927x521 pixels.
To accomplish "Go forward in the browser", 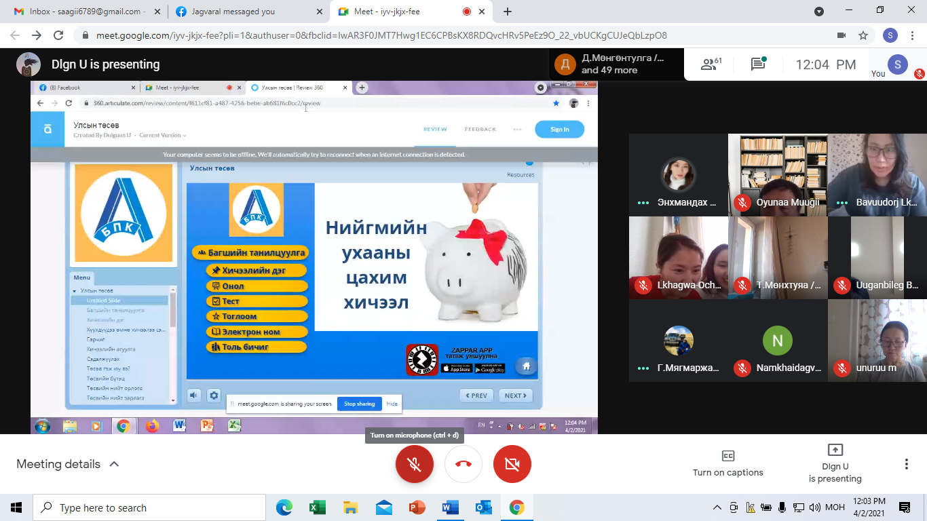I will coord(37,35).
